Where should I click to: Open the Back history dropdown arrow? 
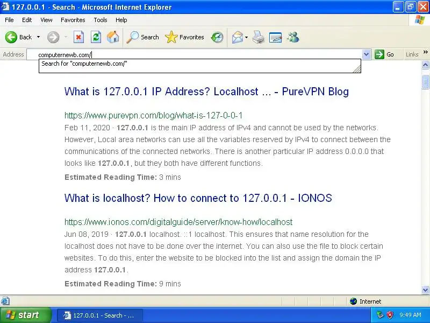tap(38, 37)
